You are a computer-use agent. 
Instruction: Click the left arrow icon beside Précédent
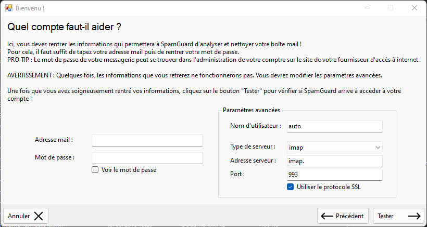pos(327,216)
